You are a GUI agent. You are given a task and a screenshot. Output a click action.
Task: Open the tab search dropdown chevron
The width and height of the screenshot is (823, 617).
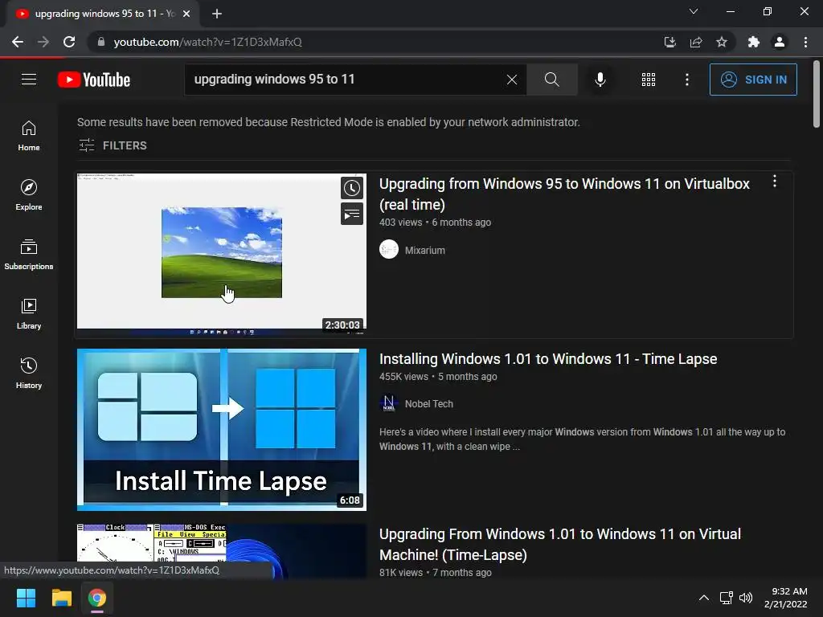click(694, 11)
